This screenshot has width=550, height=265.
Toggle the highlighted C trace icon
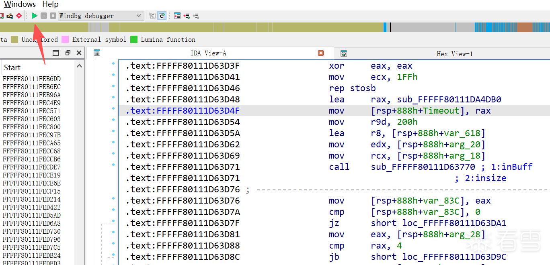click(161, 16)
